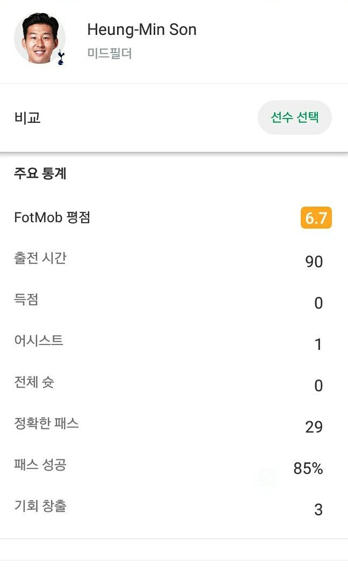This screenshot has height=571, width=348.
Task: Open the Heung-Min Son name link
Action: [x=142, y=30]
